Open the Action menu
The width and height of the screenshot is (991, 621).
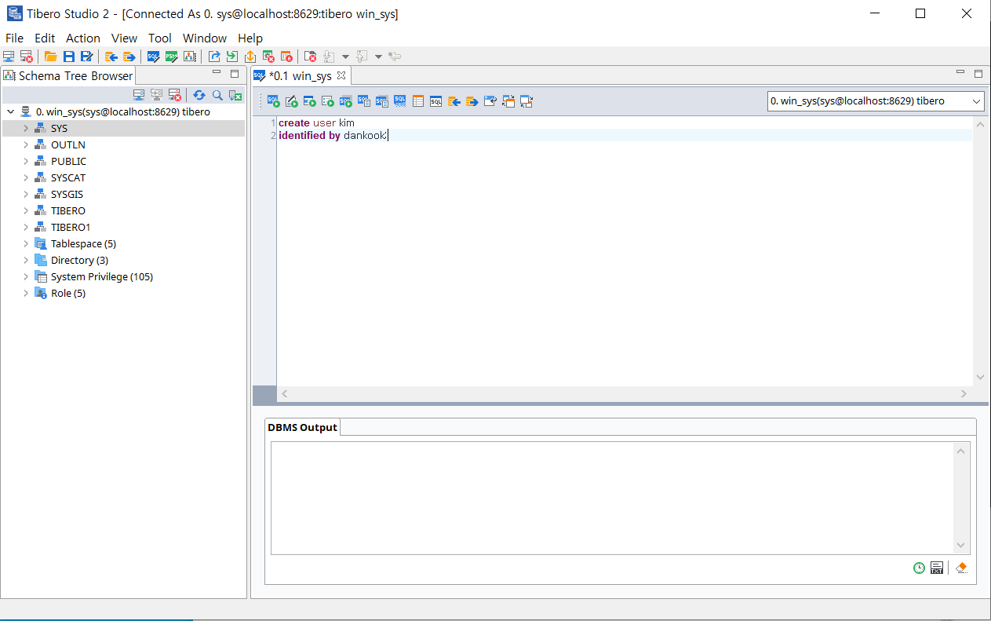pyautogui.click(x=83, y=38)
